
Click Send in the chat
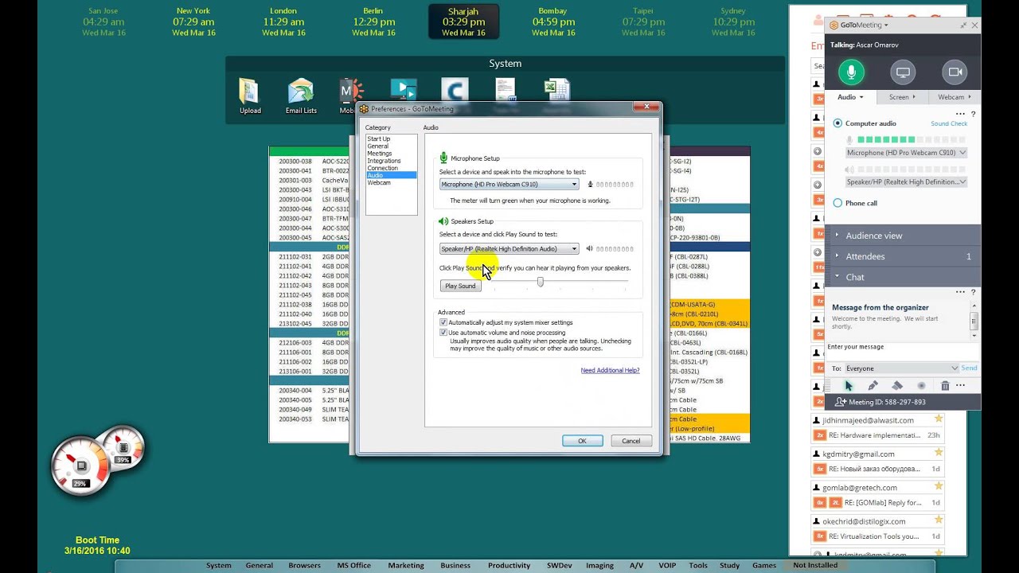(969, 368)
